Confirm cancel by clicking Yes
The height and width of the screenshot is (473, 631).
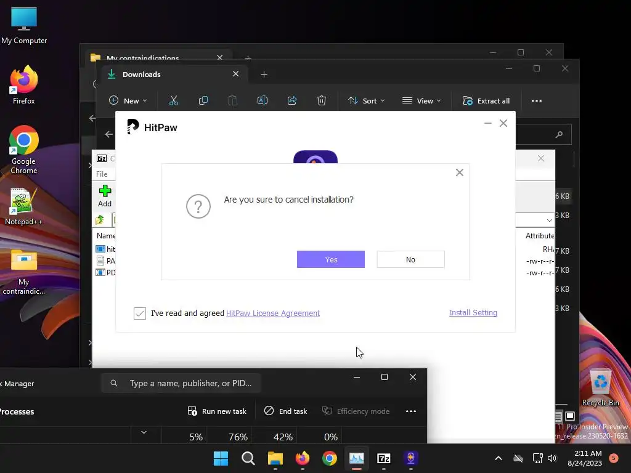tap(331, 259)
